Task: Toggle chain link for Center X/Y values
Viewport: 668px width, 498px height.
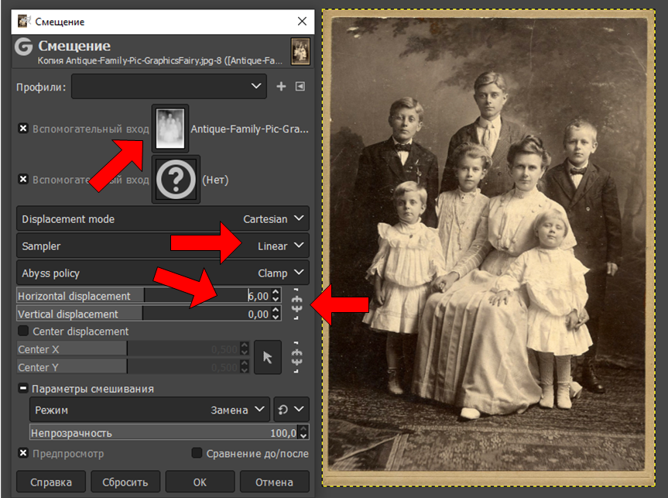Action: pyautogui.click(x=296, y=357)
